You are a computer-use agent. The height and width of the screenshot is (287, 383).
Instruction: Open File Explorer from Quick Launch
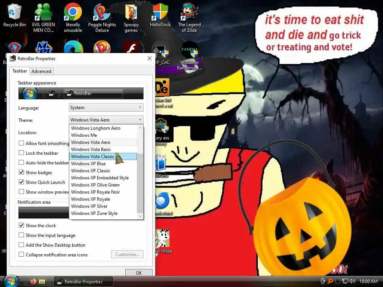point(42,281)
